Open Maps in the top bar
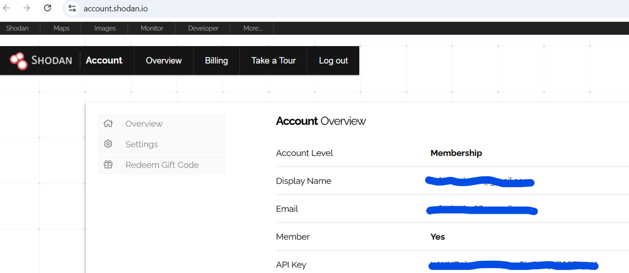Viewport: 629px width, 273px height. click(x=61, y=28)
